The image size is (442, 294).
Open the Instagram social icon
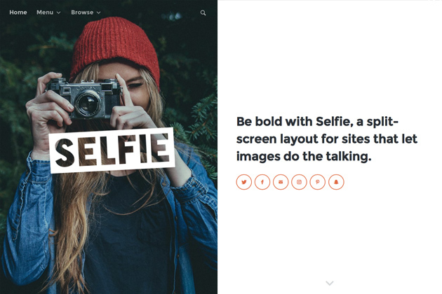click(x=299, y=182)
